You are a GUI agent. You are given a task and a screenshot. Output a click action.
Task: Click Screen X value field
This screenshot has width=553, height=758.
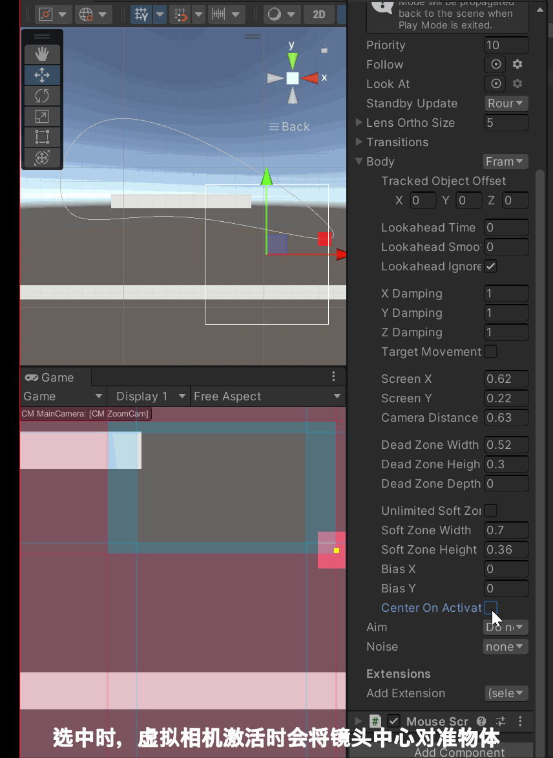click(x=506, y=378)
